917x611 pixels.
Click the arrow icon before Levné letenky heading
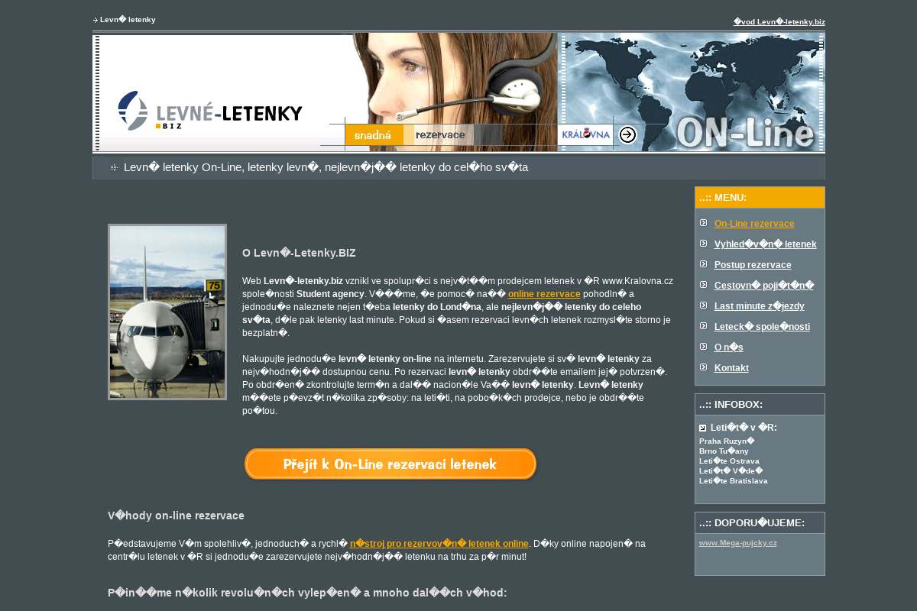96,21
